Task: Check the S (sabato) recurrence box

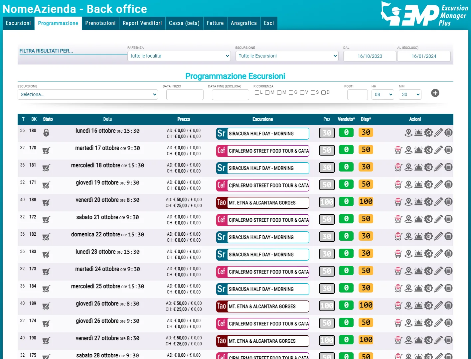Action: point(313,92)
